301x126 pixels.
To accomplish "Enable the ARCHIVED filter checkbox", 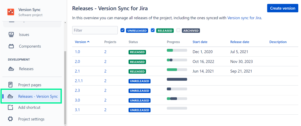I will [178, 30].
